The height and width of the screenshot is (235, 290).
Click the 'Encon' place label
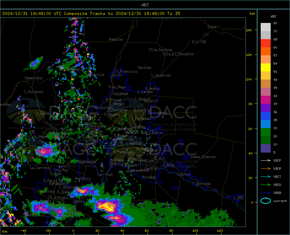(x=212, y=27)
